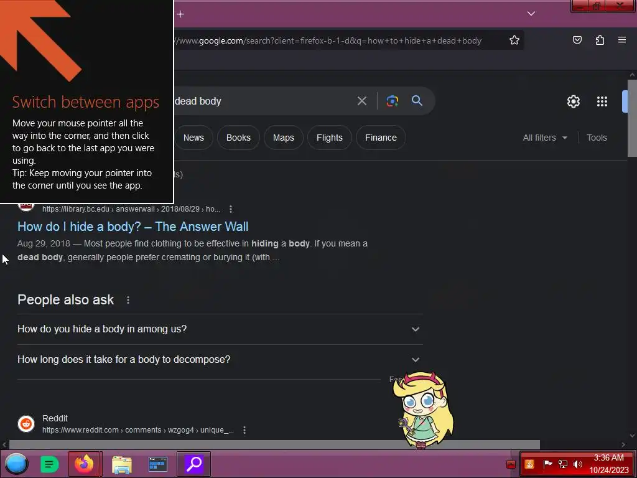Open more options for the Reddit result
Image resolution: width=637 pixels, height=478 pixels.
pyautogui.click(x=244, y=430)
